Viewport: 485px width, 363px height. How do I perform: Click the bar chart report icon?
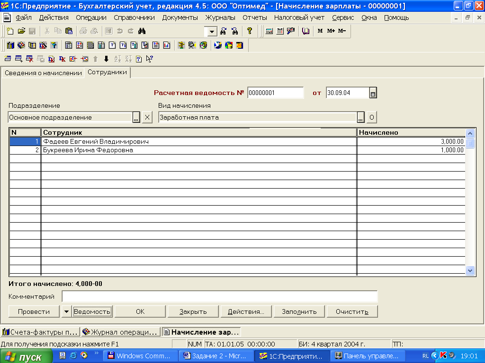click(167, 45)
